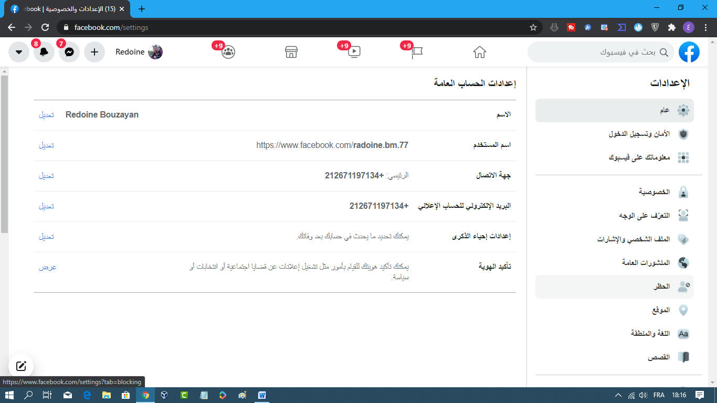The width and height of the screenshot is (717, 403).
Task: Click عرض for تأكيد الهوية
Action: 47,267
